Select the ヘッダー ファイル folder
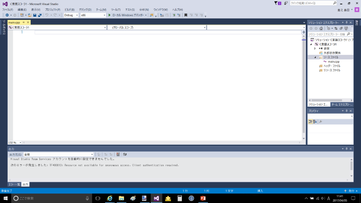This screenshot has width=361, height=203. click(x=332, y=66)
